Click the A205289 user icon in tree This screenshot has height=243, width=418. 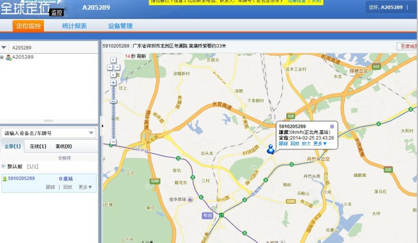point(9,57)
